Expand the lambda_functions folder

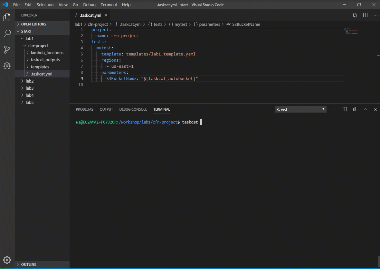[x=42, y=53]
